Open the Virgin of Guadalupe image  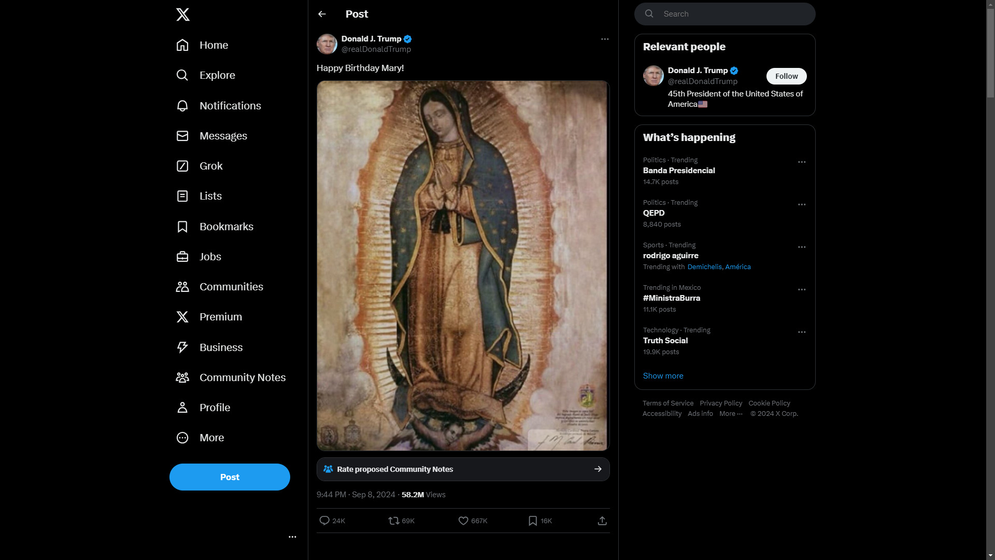(463, 265)
